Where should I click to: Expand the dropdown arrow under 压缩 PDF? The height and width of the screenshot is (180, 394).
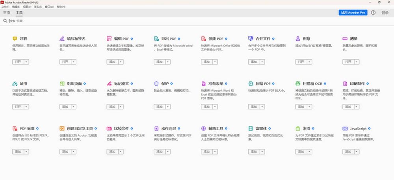point(262,107)
